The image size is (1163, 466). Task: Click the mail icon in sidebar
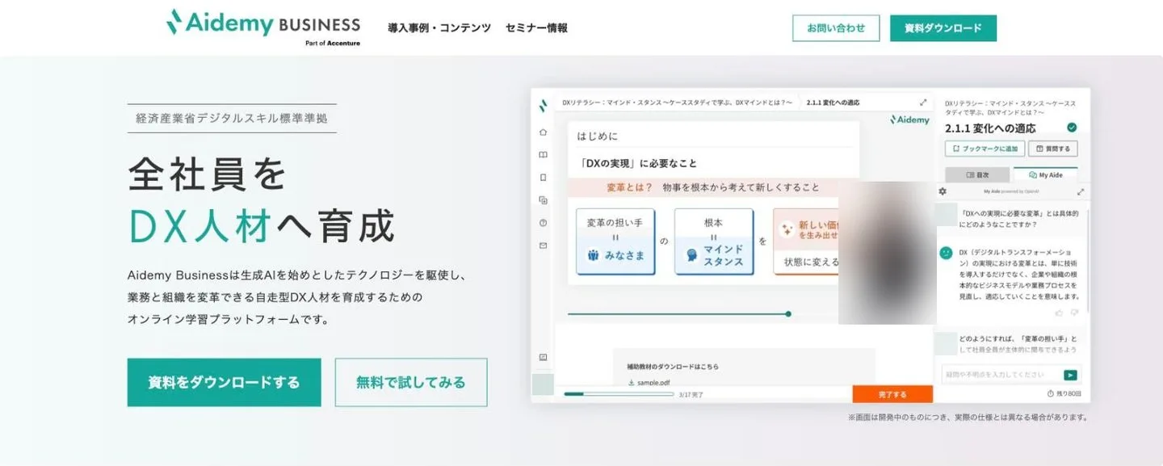click(x=543, y=245)
